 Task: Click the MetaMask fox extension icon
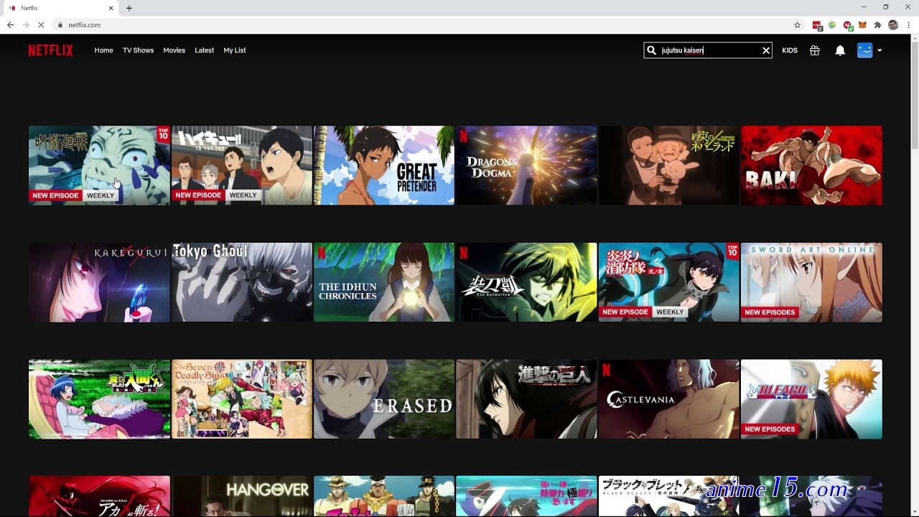coord(862,24)
